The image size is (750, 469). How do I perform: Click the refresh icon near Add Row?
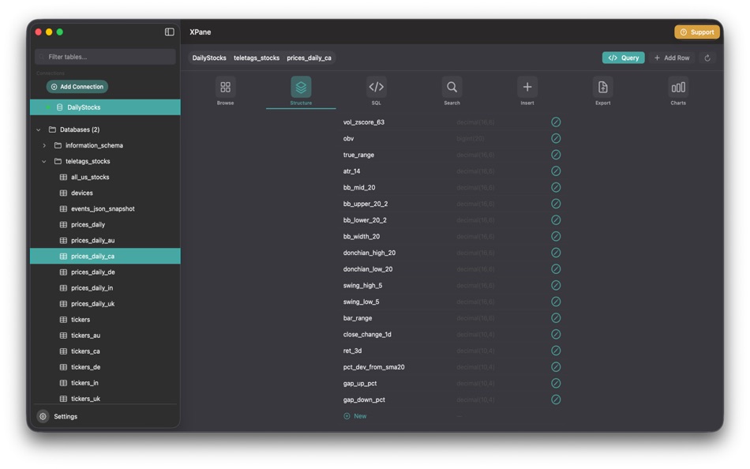click(x=707, y=58)
